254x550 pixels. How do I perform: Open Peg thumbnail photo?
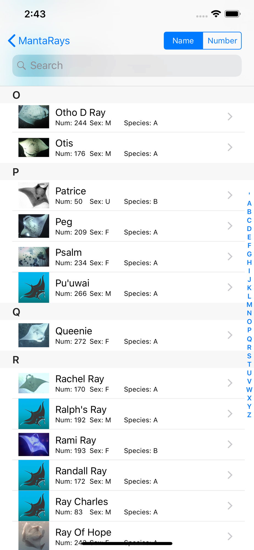(34, 226)
